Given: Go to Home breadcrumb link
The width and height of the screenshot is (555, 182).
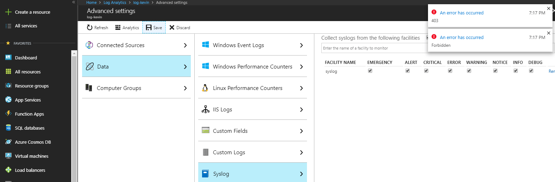Looking at the screenshot, I should pyautogui.click(x=92, y=2).
